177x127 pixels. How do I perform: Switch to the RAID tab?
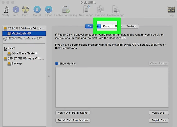(x=118, y=26)
